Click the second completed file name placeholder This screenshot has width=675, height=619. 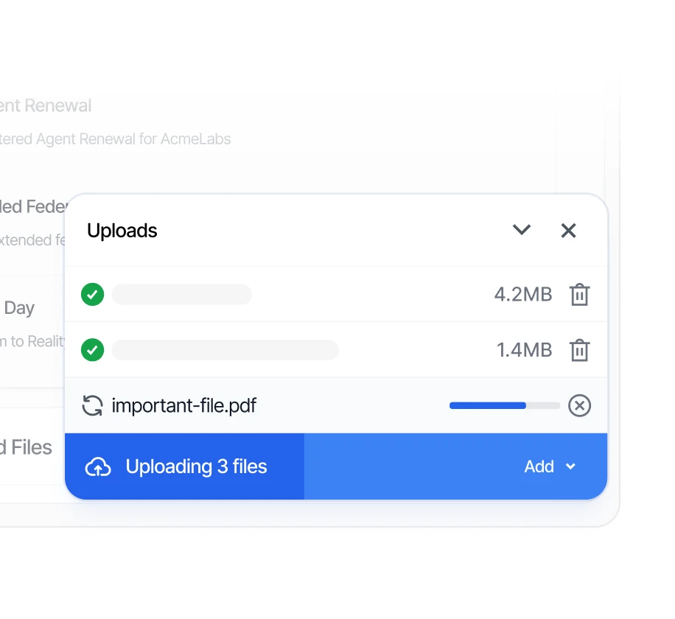pyautogui.click(x=225, y=350)
